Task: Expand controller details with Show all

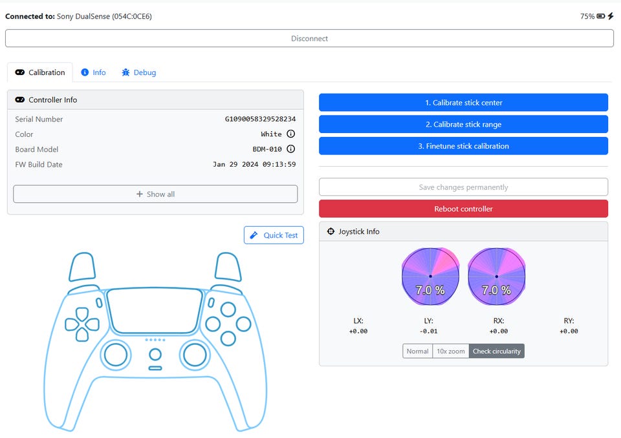Action: (155, 194)
